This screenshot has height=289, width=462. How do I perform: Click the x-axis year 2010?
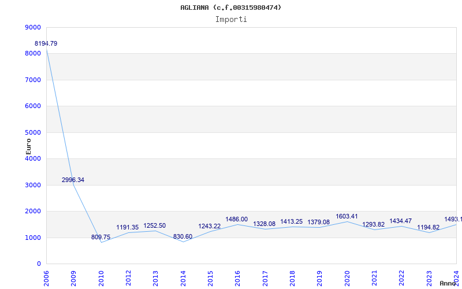(101, 278)
